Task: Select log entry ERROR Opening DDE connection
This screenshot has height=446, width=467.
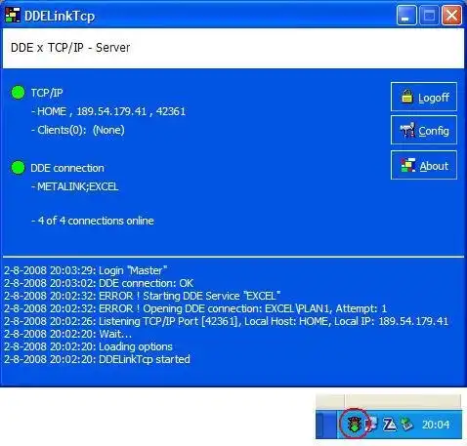Action: point(195,308)
